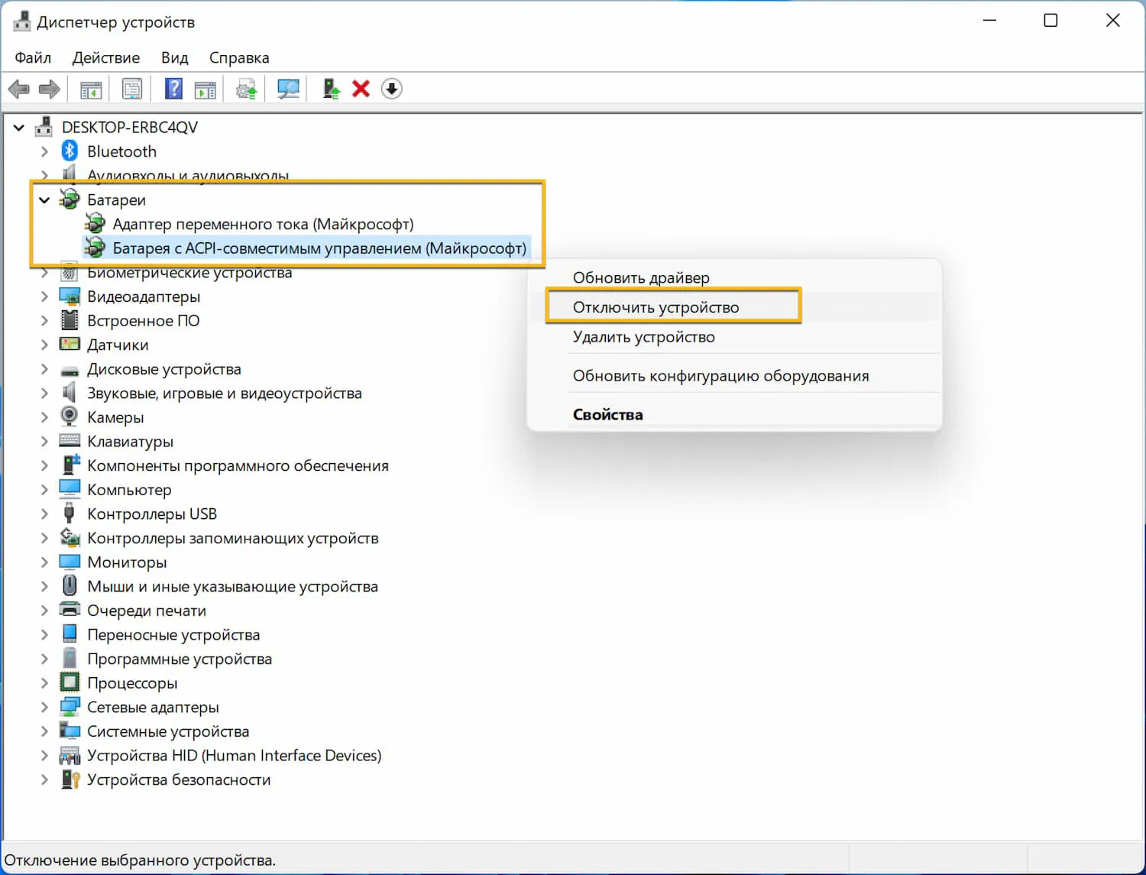Click the Bluetooth category icon

70,151
